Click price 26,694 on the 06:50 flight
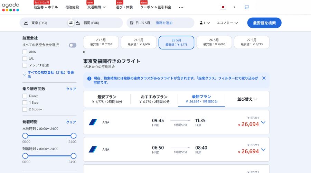 (x=248, y=152)
